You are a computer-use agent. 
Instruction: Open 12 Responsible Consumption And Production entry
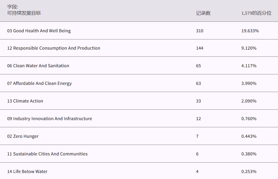[x=54, y=48]
